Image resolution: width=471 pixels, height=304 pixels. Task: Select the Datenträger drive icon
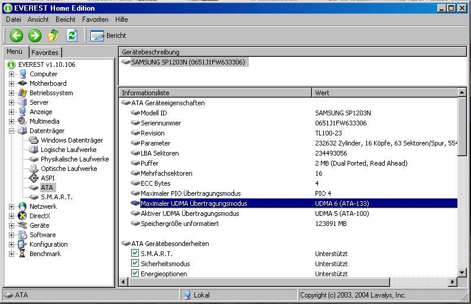(22, 131)
